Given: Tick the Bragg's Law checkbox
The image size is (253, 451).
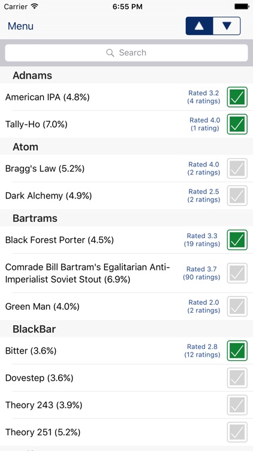Looking at the screenshot, I should click(237, 168).
